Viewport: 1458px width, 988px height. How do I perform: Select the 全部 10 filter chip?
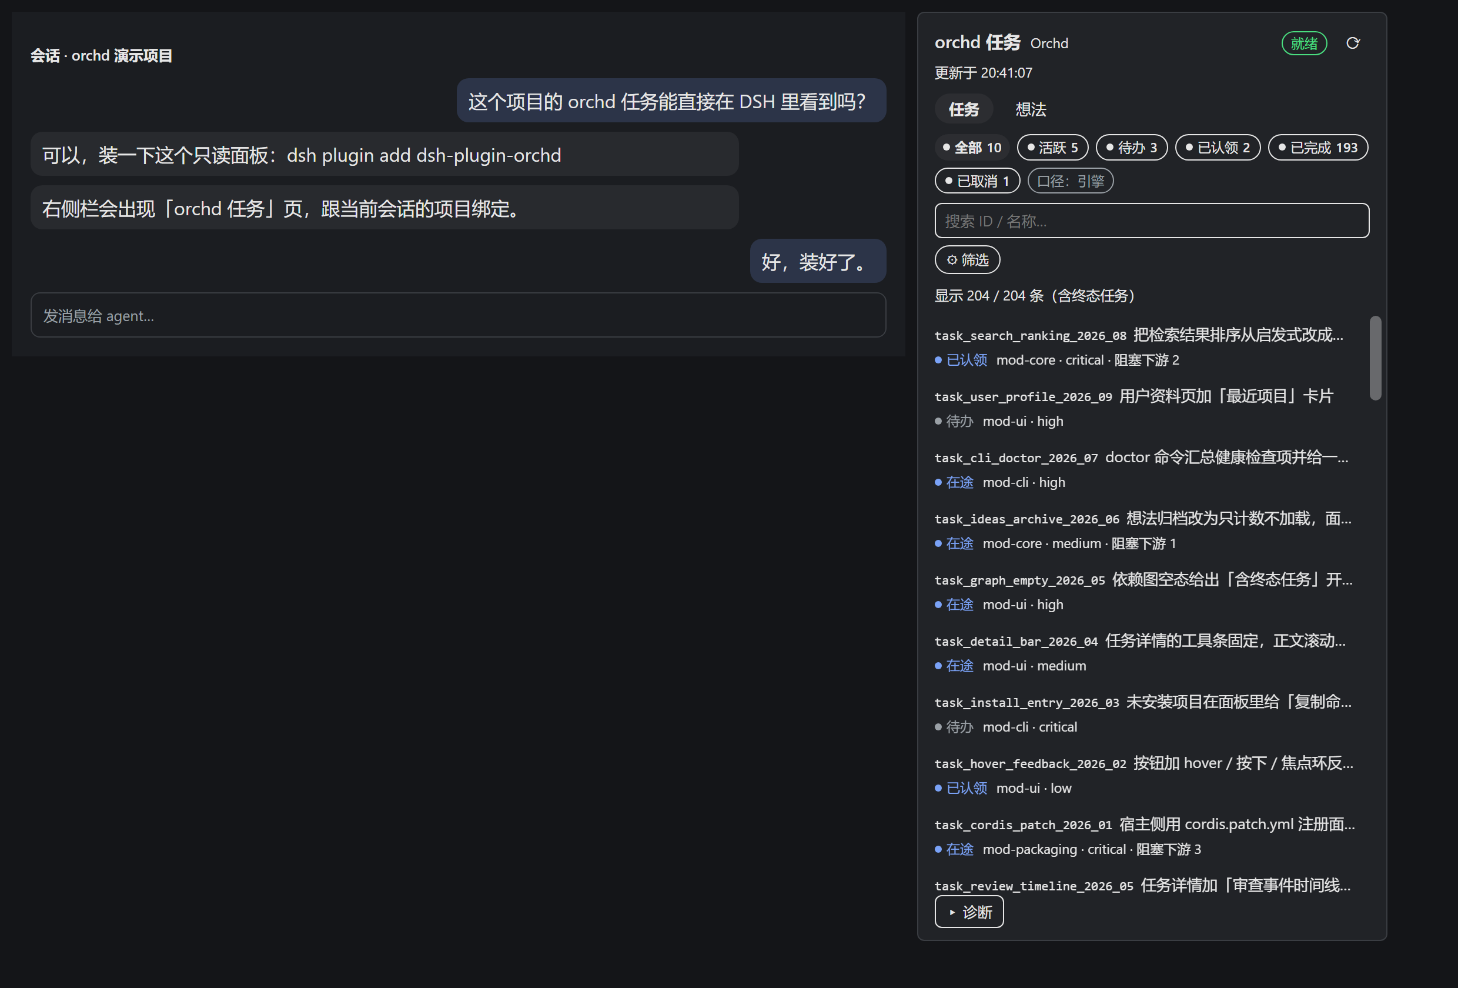coord(972,148)
